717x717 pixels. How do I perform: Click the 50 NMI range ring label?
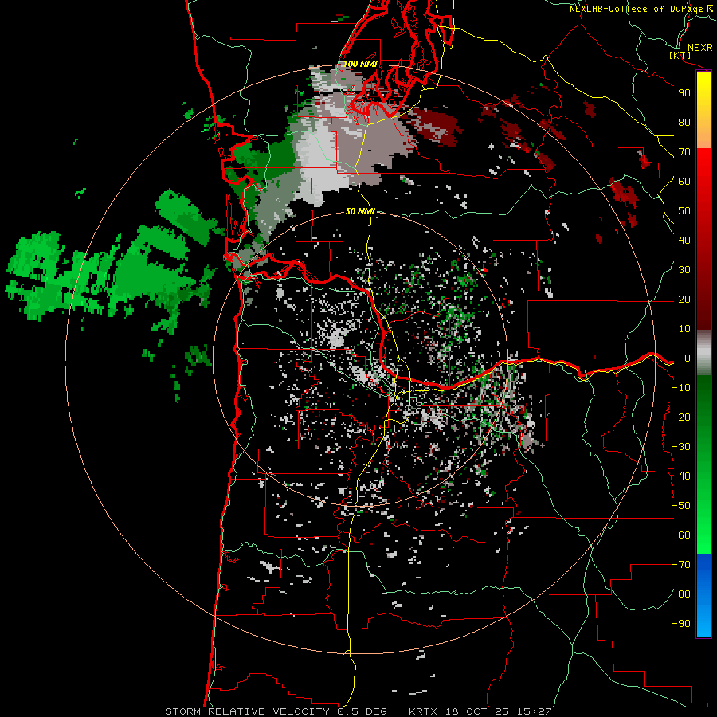pos(360,211)
